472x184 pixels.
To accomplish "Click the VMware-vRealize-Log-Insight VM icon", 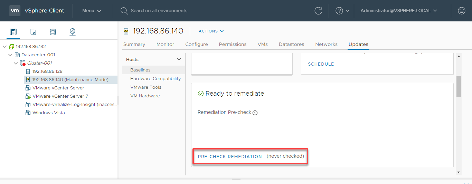I will click(x=28, y=105).
